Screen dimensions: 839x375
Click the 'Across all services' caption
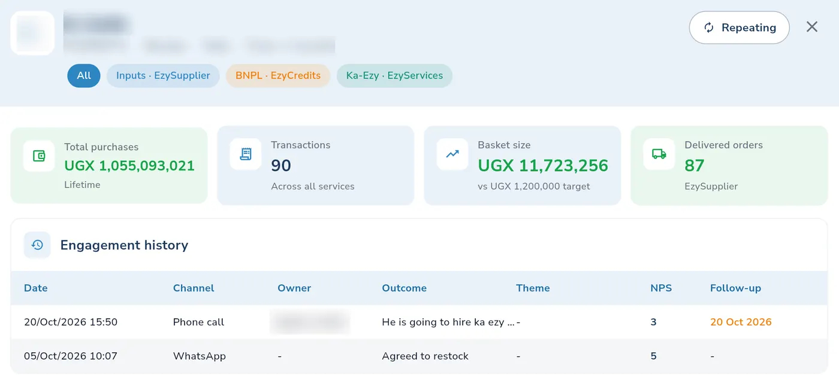(x=313, y=186)
